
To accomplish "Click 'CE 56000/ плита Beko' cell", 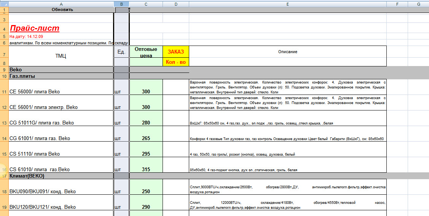I will (61, 87).
